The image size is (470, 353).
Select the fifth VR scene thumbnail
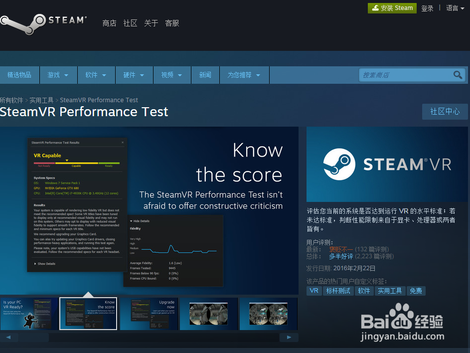click(x=269, y=314)
